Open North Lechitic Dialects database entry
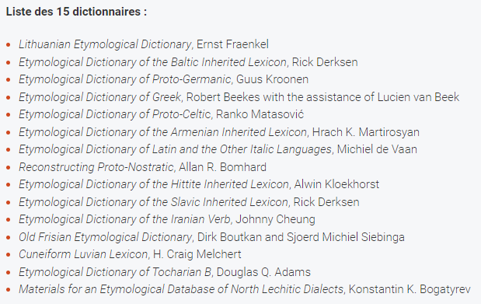481x304 pixels. pyautogui.click(x=181, y=289)
